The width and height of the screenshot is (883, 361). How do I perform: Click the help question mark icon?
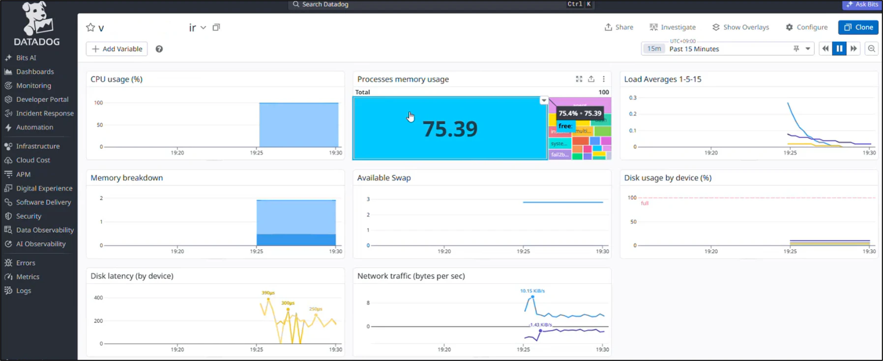pos(159,49)
